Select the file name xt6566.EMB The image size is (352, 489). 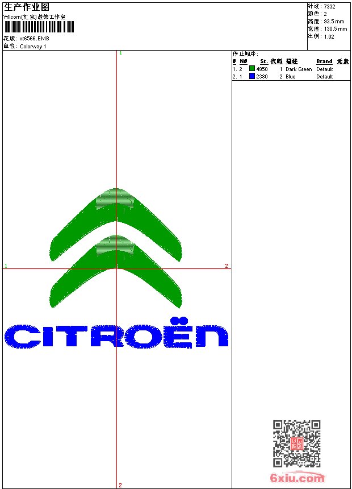(x=34, y=38)
